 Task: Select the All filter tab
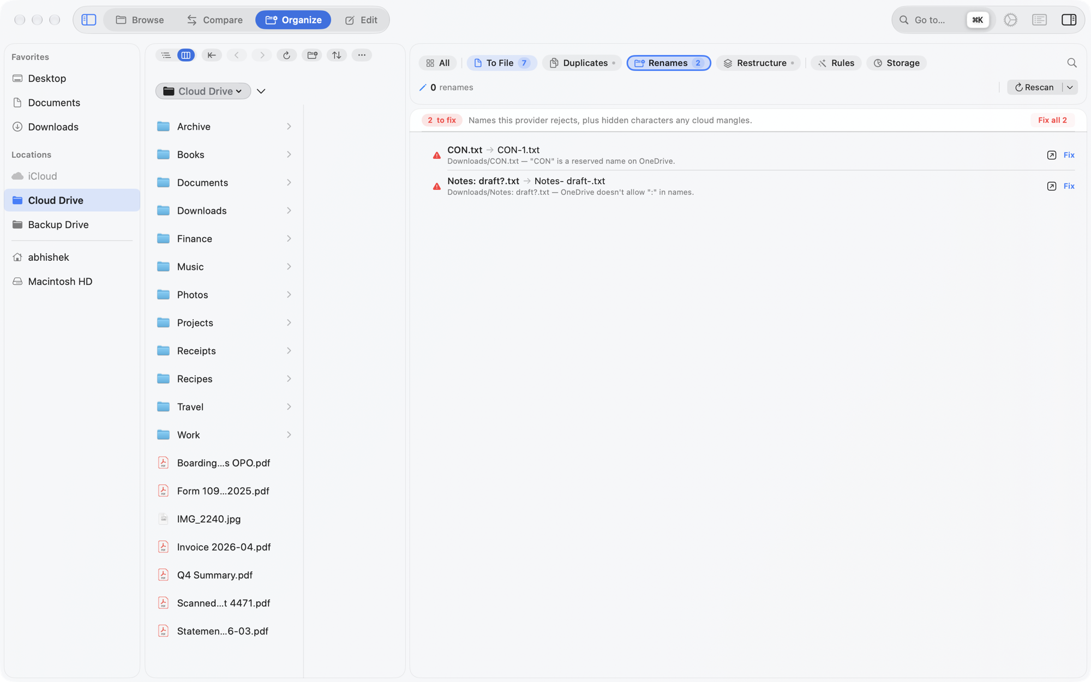point(437,63)
